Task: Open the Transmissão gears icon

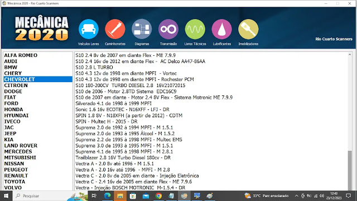Action: coord(168,29)
